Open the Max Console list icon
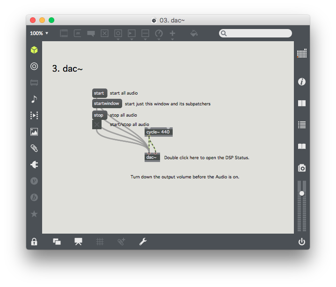Viewport: 336px width, 287px height. pos(302,125)
